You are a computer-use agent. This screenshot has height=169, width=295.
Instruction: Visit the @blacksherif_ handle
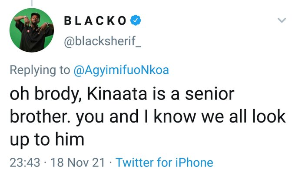click(x=103, y=41)
